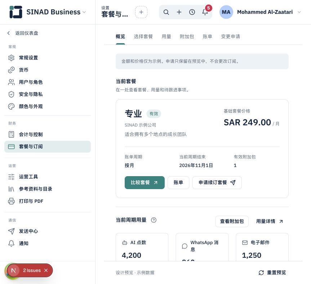
Task: Go back via 返回仪表盘 link
Action: [23, 33]
